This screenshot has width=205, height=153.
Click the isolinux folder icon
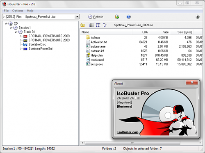click(88, 37)
